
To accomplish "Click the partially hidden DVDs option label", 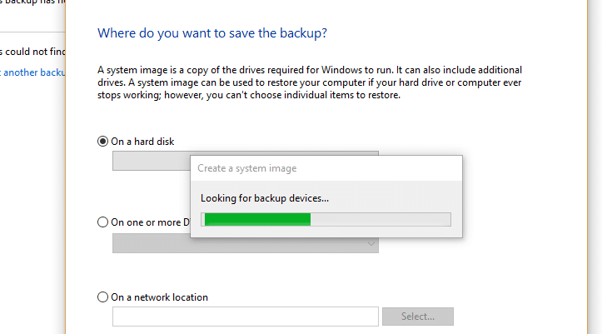I will point(150,222).
